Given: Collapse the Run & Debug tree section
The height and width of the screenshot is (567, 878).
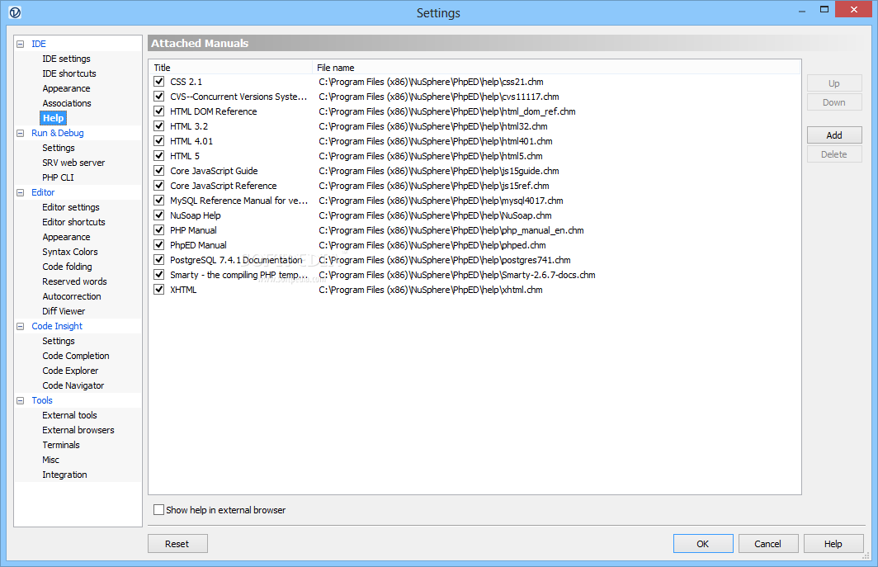Looking at the screenshot, I should 21,133.
